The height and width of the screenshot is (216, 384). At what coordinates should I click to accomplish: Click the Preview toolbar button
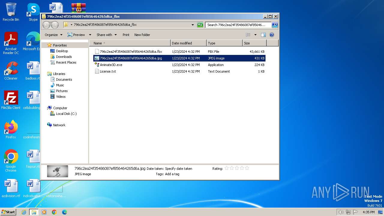pos(76,35)
